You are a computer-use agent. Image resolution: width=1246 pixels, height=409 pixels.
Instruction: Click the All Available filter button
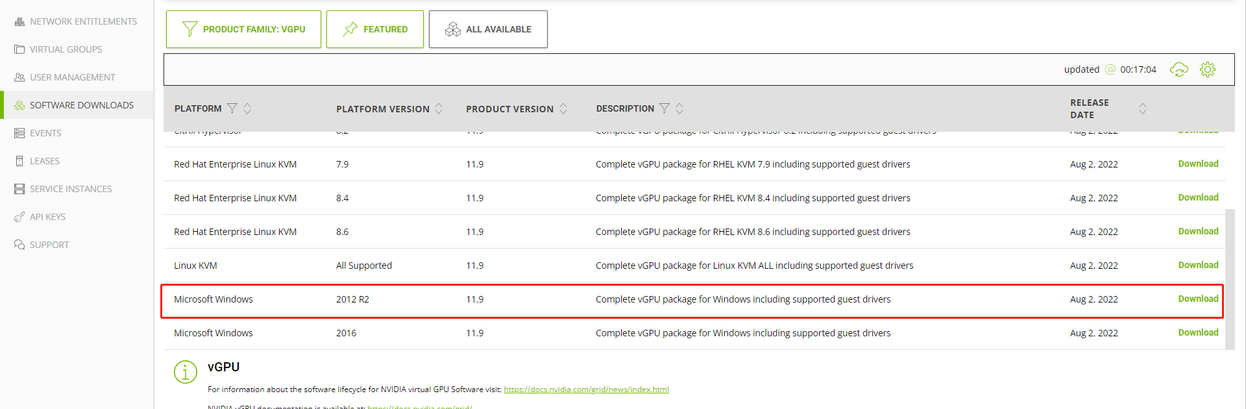(488, 29)
